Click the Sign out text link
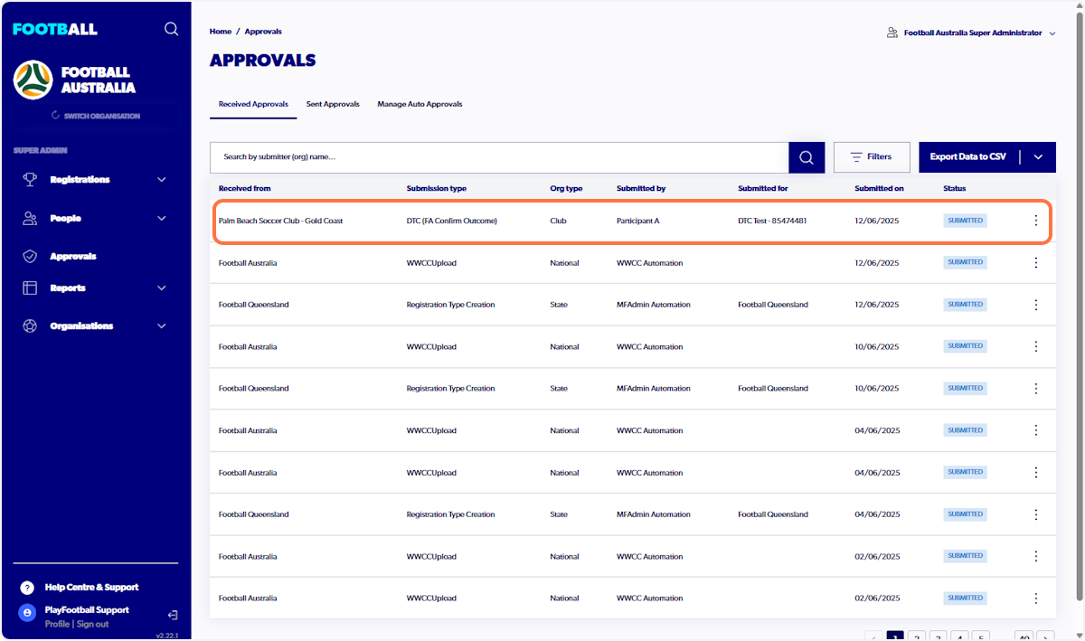This screenshot has width=1085, height=641. (92, 624)
